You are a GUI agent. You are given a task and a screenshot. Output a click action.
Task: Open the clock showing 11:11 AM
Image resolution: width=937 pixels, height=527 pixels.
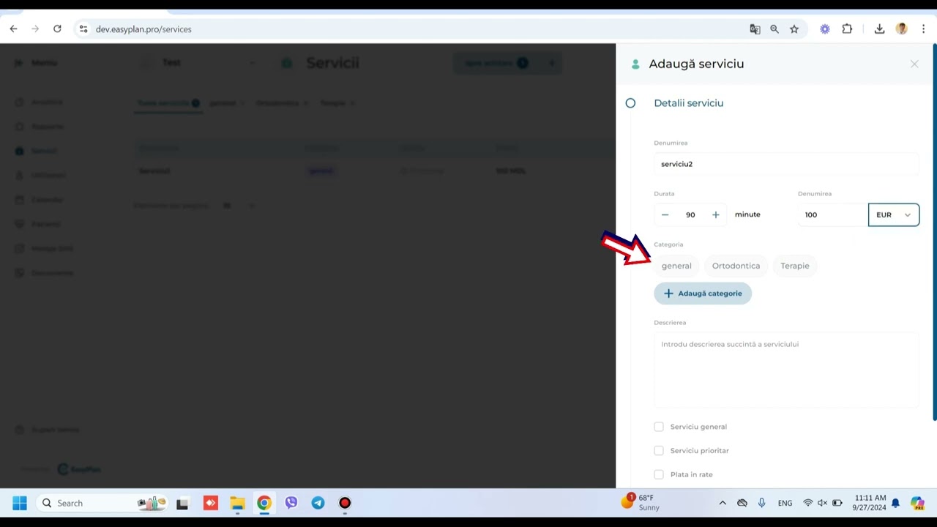(869, 503)
